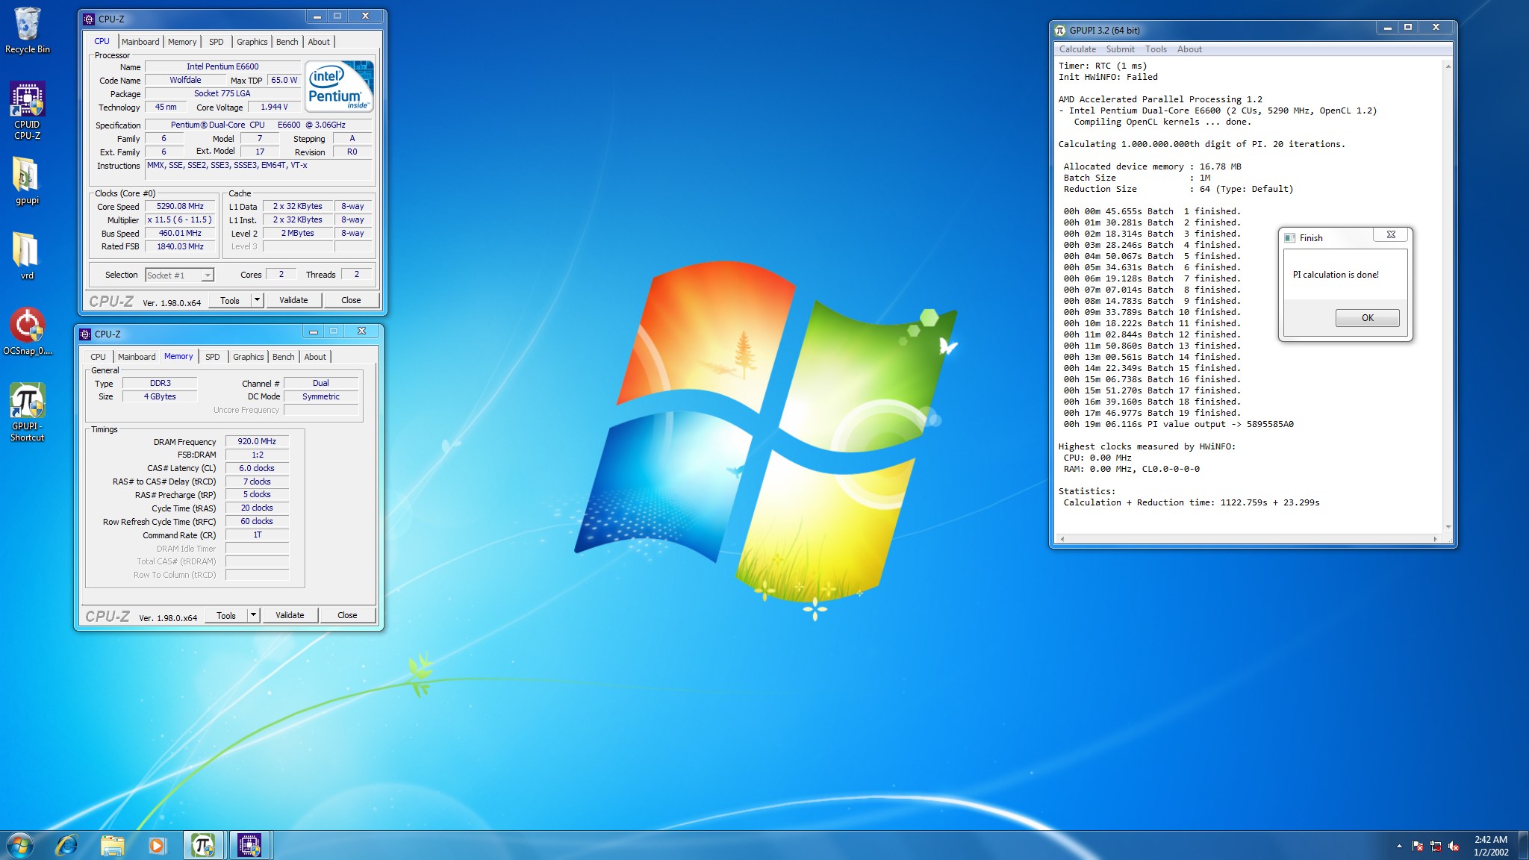Click GPUPI vertical scrollbar up arrow
This screenshot has height=860, width=1529.
pos(1448,66)
